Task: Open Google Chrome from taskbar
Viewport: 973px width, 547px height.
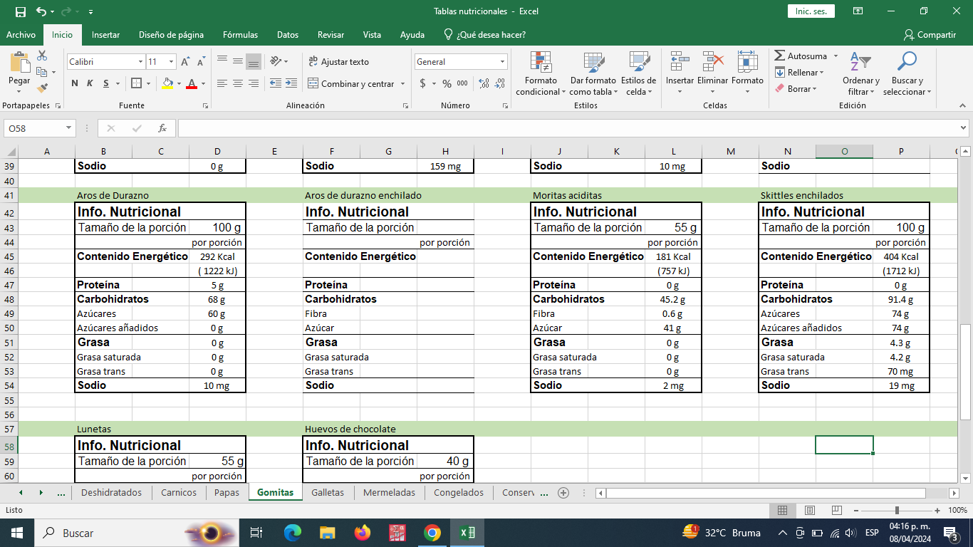Action: pyautogui.click(x=432, y=533)
